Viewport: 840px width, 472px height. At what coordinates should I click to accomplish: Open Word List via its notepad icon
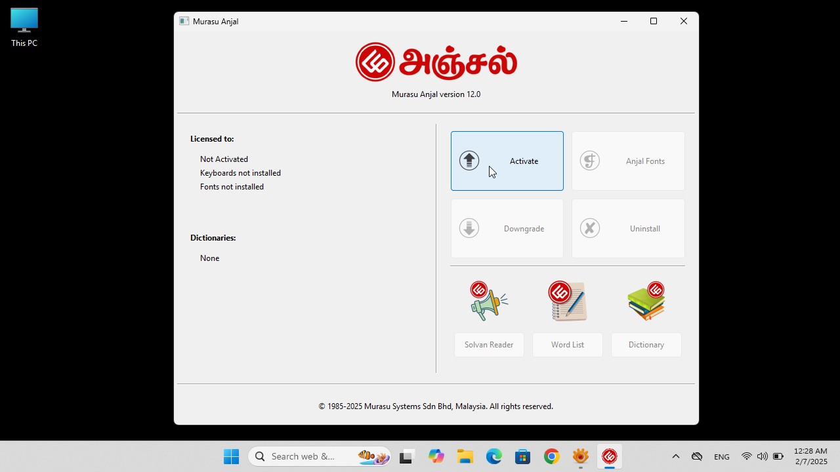coord(567,300)
